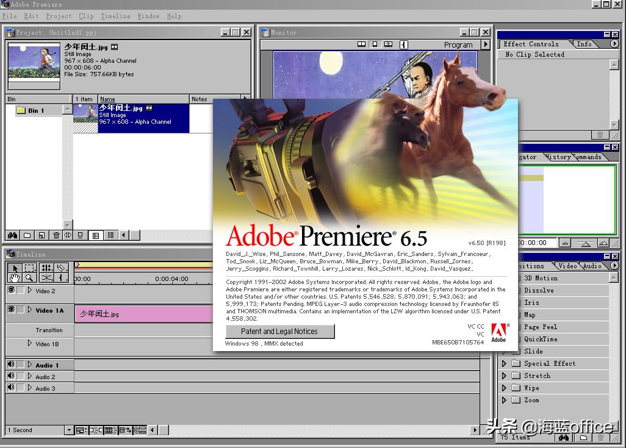The width and height of the screenshot is (626, 448).
Task: Switch Project window to Icon view
Action: click(x=81, y=235)
